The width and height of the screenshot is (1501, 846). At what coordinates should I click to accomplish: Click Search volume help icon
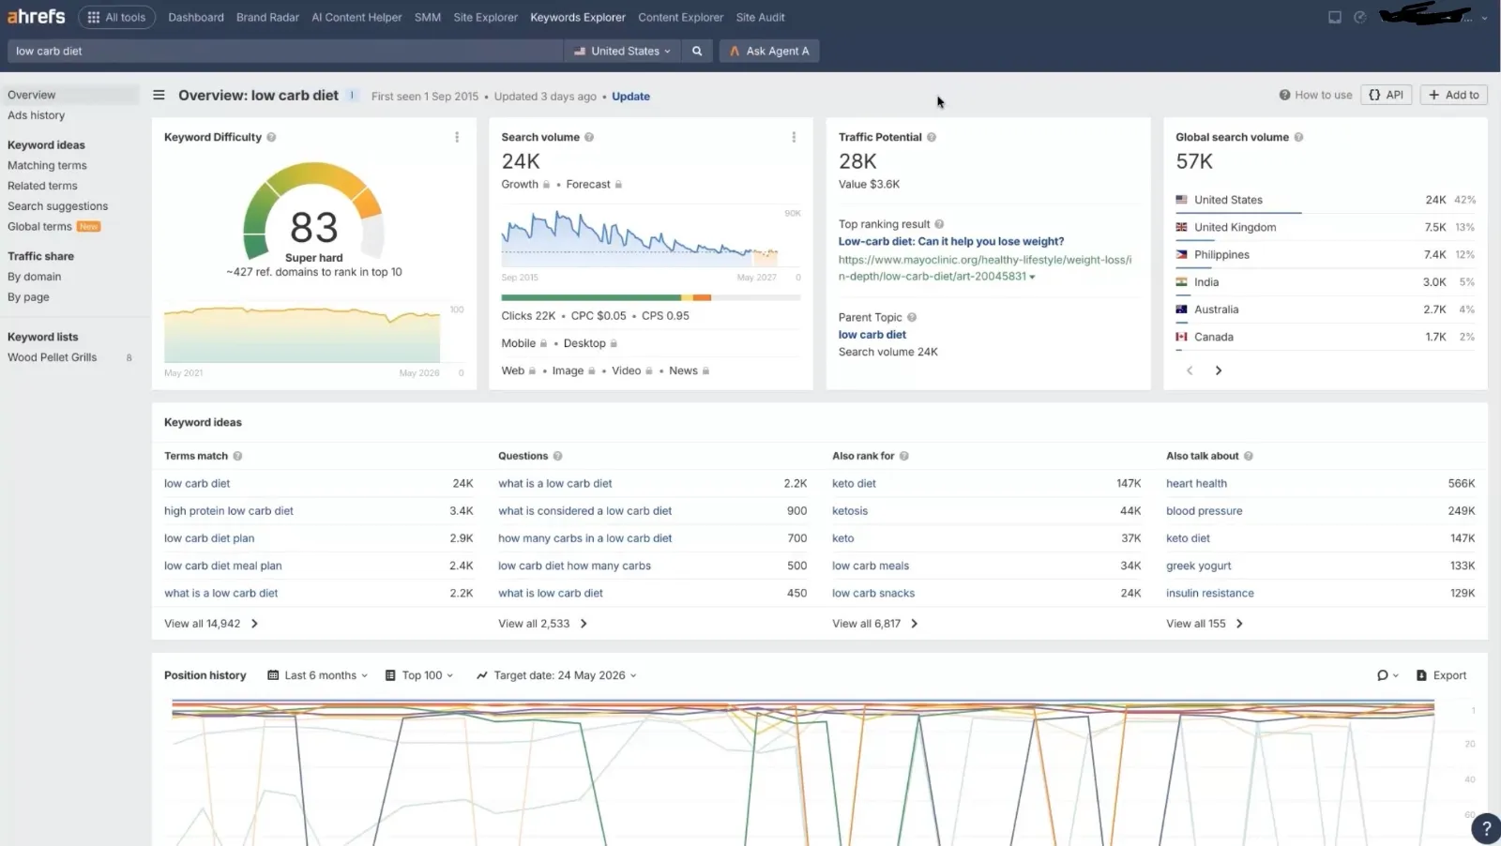click(x=589, y=137)
